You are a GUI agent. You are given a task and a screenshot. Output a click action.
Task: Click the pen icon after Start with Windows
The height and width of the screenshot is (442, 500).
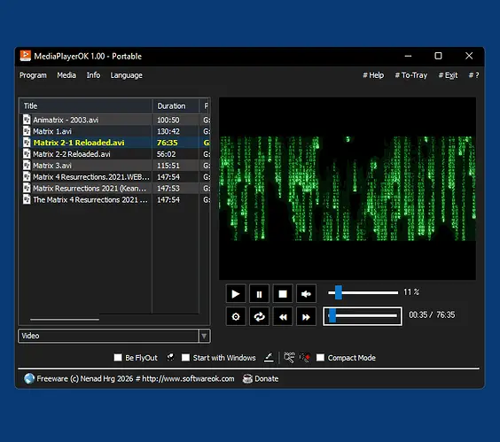coord(269,358)
